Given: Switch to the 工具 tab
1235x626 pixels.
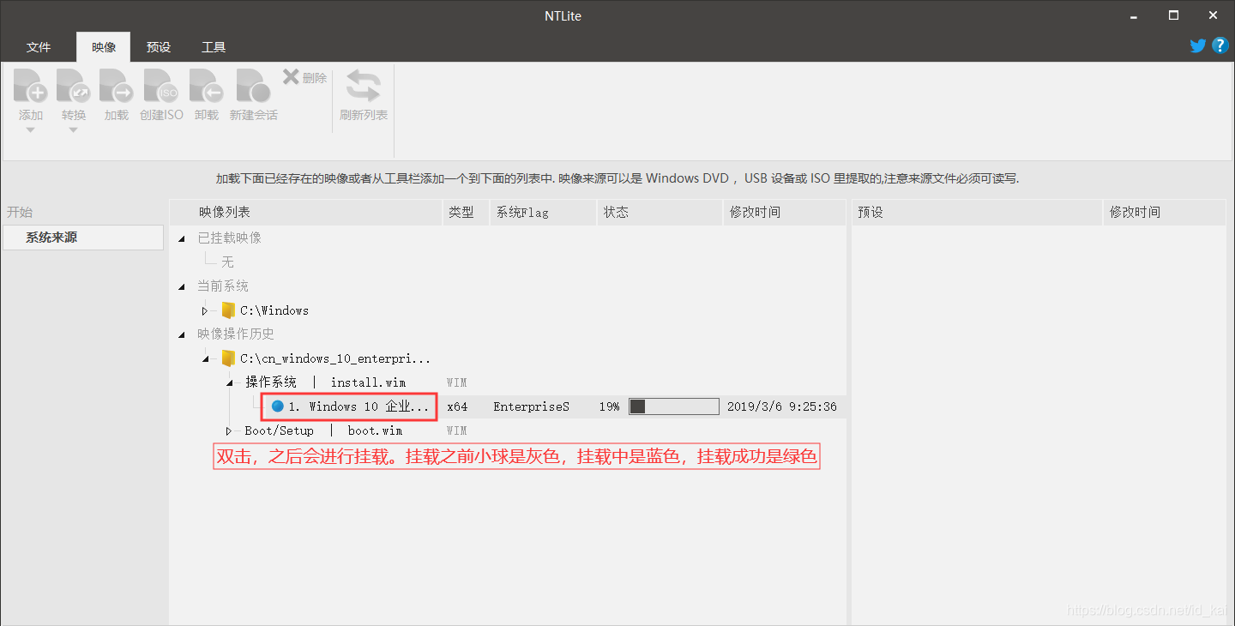Looking at the screenshot, I should coord(214,47).
